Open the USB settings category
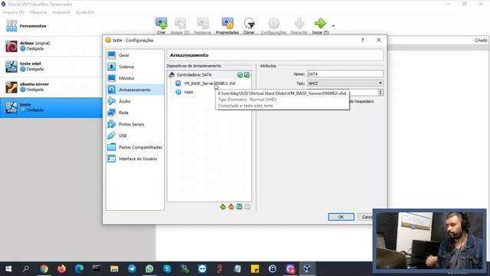 tap(135, 136)
